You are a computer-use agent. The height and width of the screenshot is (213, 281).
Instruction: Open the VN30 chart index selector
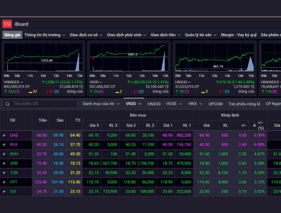96,82
